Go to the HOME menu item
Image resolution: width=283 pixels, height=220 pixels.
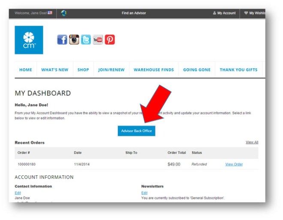click(x=26, y=70)
